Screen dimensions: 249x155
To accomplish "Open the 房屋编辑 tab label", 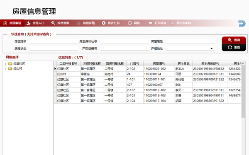I will point(15,23).
